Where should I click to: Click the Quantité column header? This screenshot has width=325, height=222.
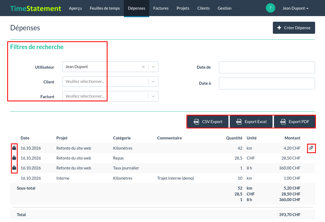[234, 138]
